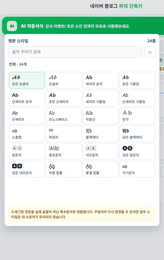This screenshot has width=164, height=260.
Task: Select the 굵은 블랙레터 style
Action: click(137, 134)
